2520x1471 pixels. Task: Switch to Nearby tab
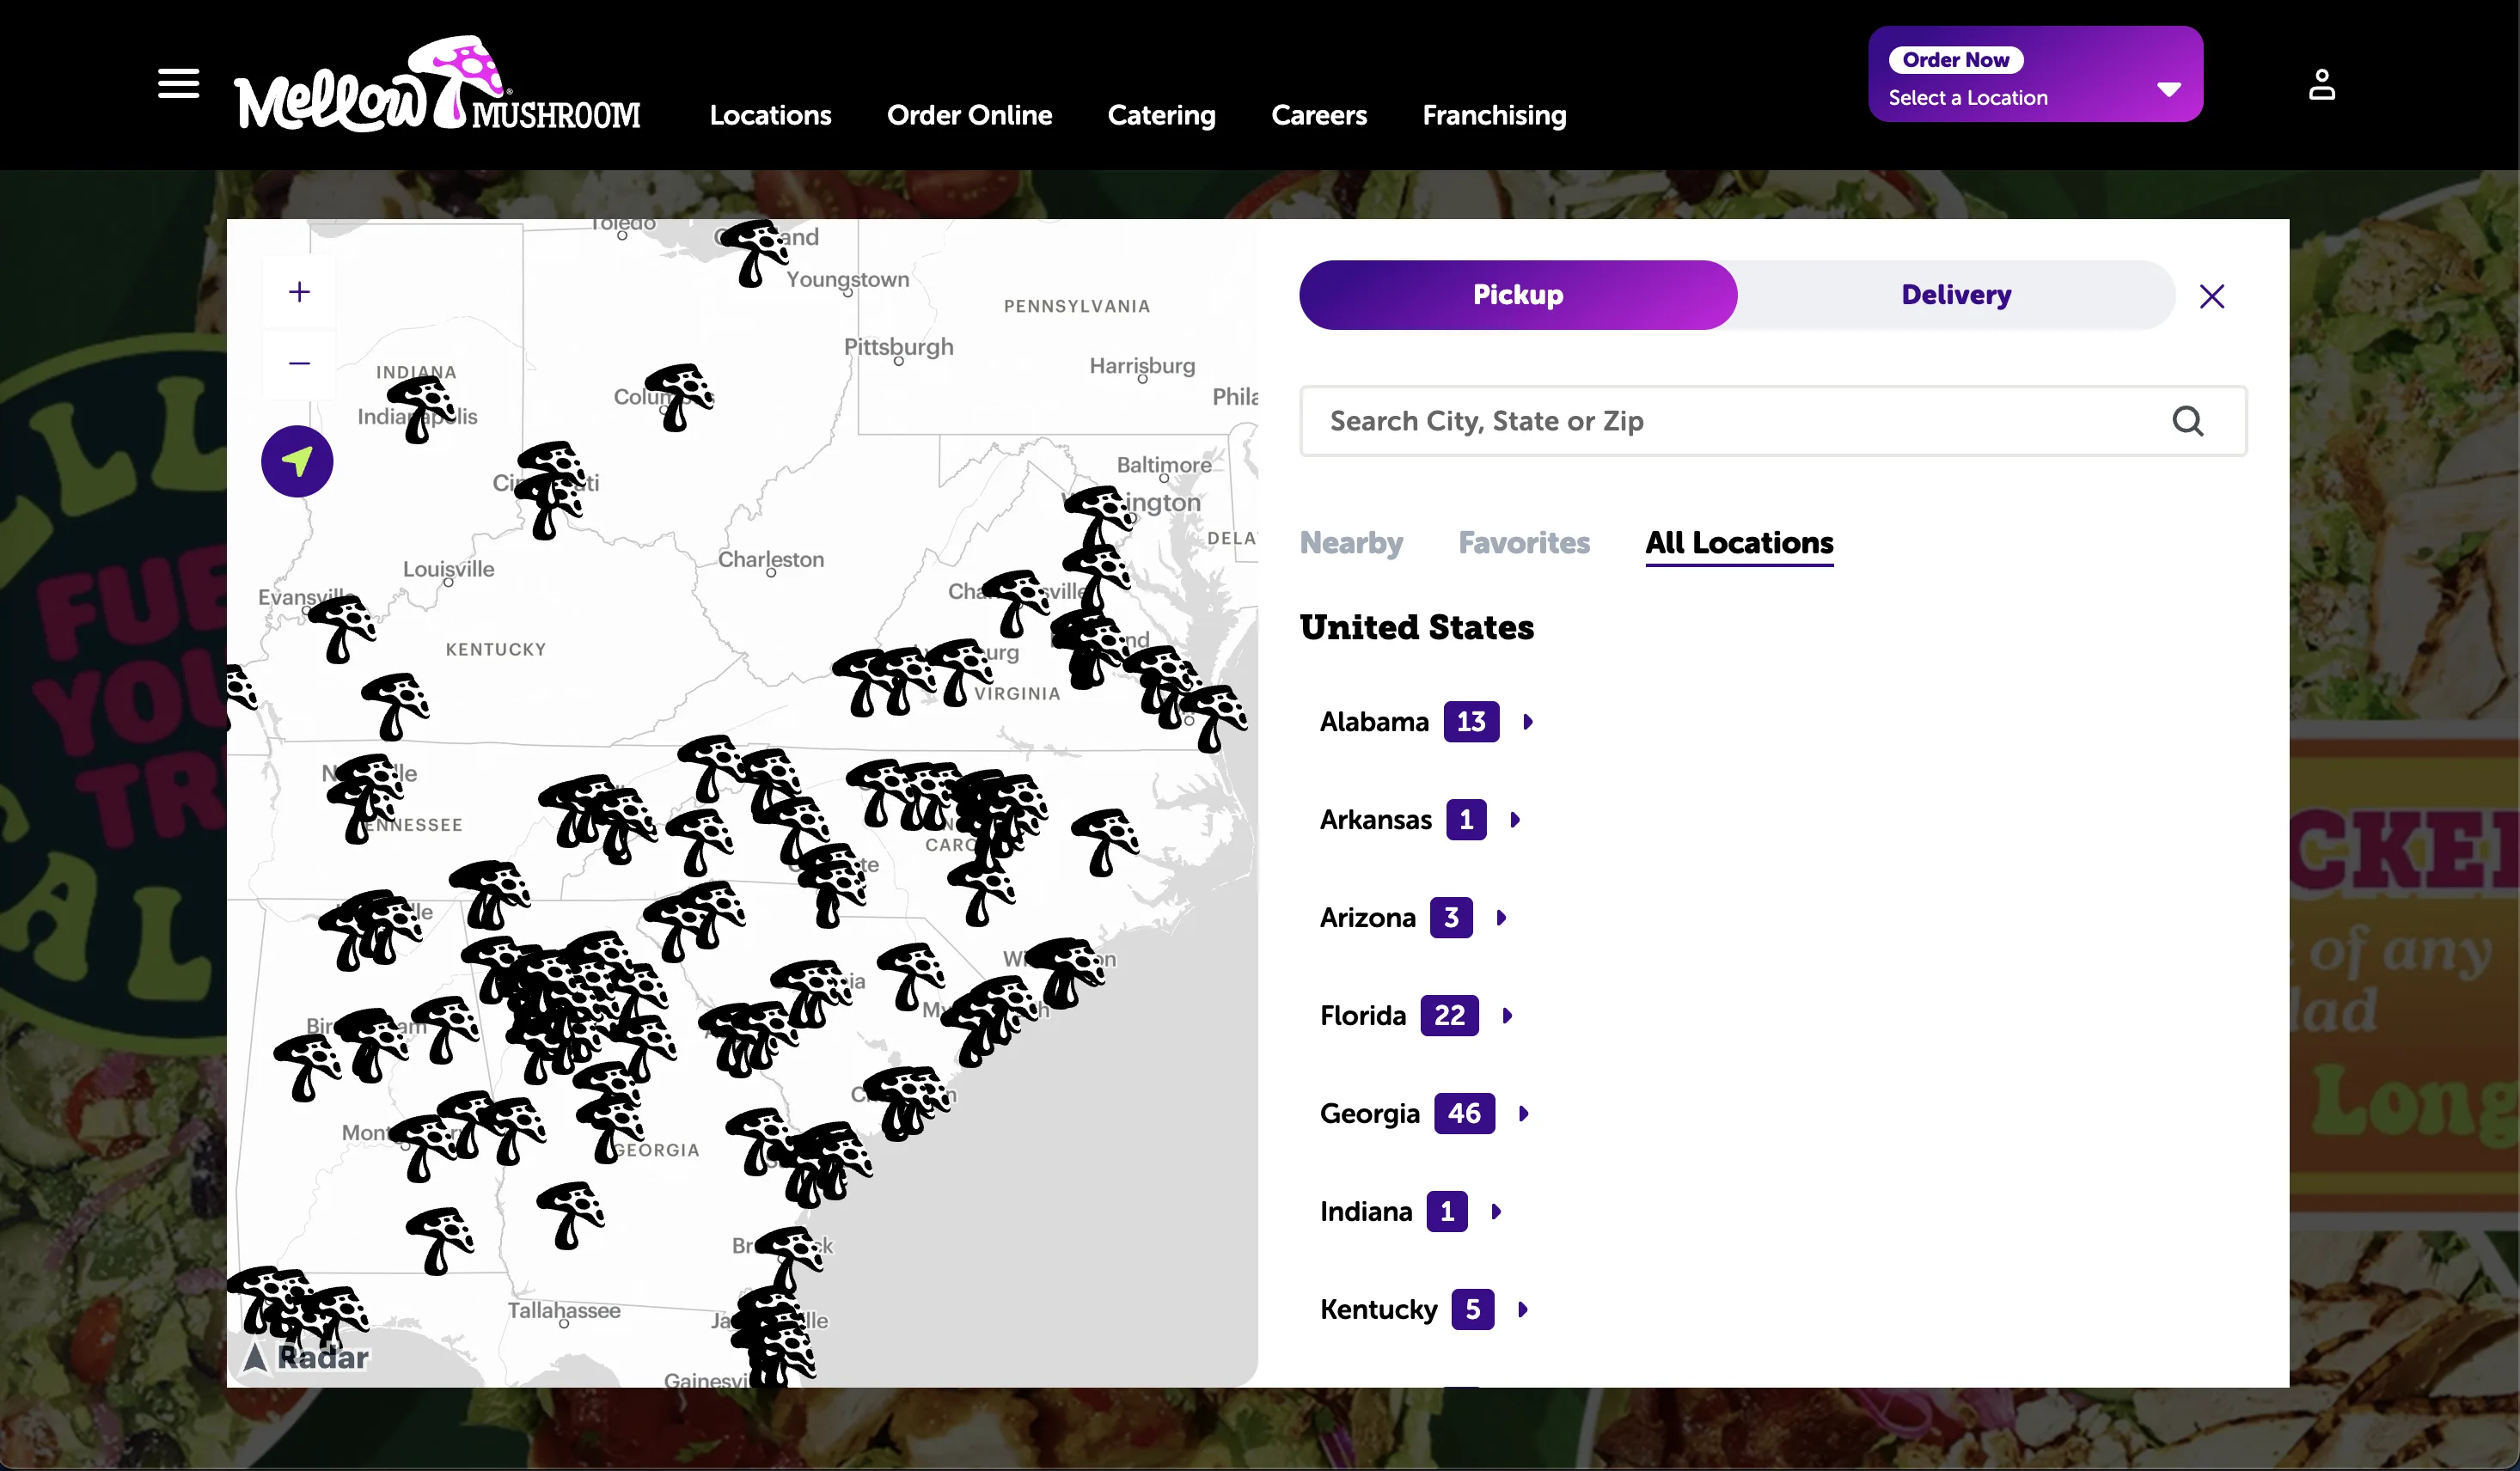(1351, 543)
